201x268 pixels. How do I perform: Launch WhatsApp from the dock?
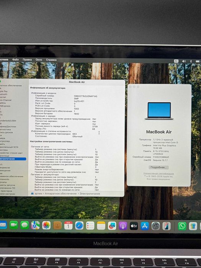[182, 226]
